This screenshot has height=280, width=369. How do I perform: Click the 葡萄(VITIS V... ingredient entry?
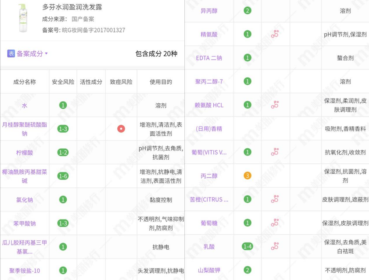click(x=209, y=152)
